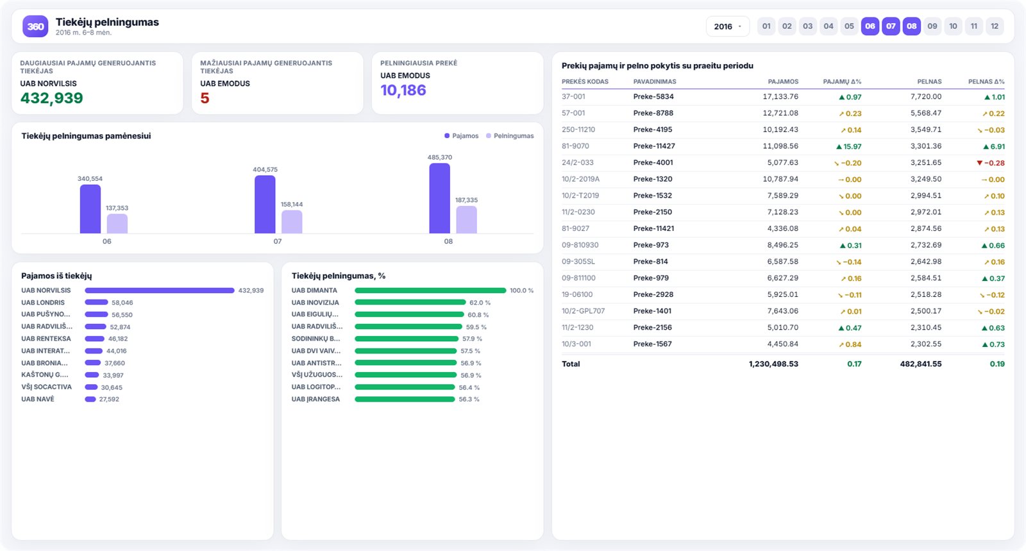
Task: Sort by PAJAMŲ Δ% column header
Action: (x=842, y=81)
